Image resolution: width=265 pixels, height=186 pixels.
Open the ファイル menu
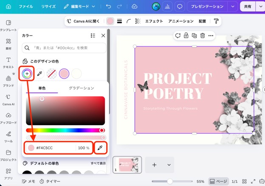tap(26, 7)
